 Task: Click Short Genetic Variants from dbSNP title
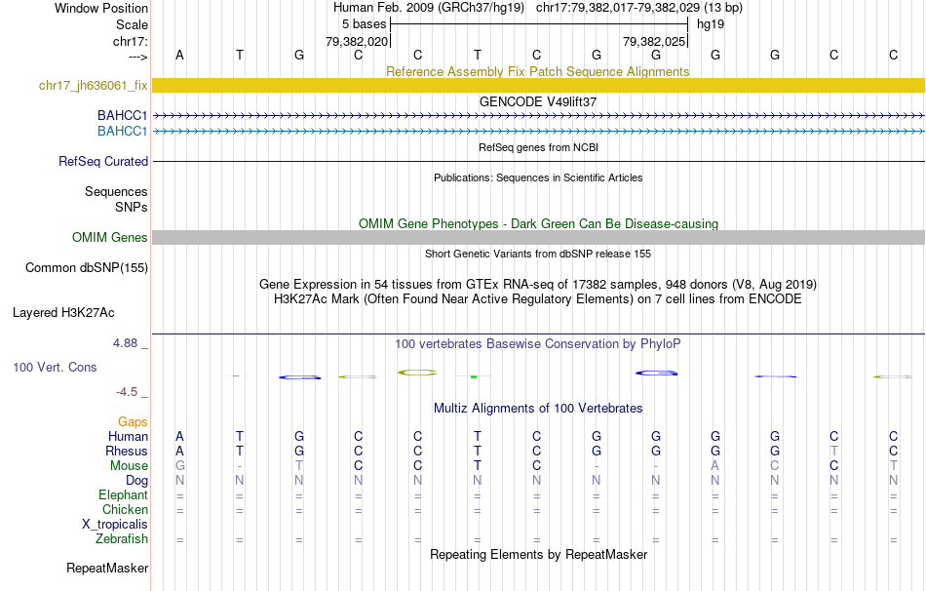pos(538,254)
